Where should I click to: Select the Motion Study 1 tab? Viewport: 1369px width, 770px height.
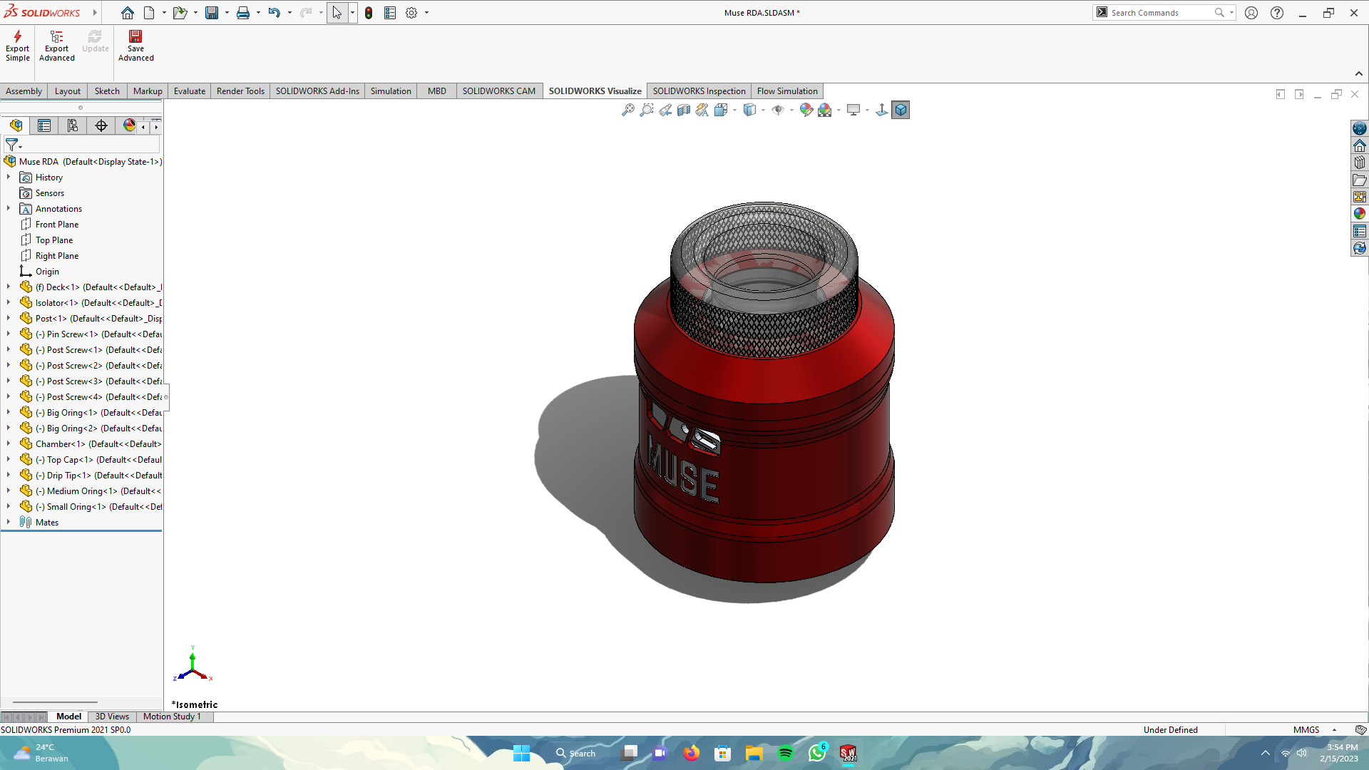(x=172, y=717)
